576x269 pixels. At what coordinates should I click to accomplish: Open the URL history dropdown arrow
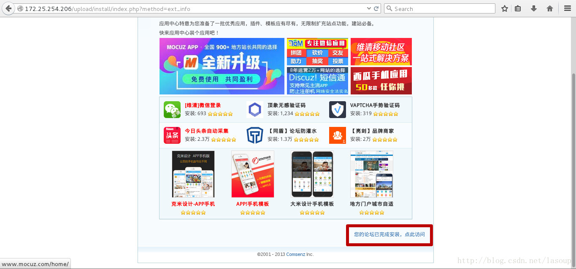tap(368, 8)
